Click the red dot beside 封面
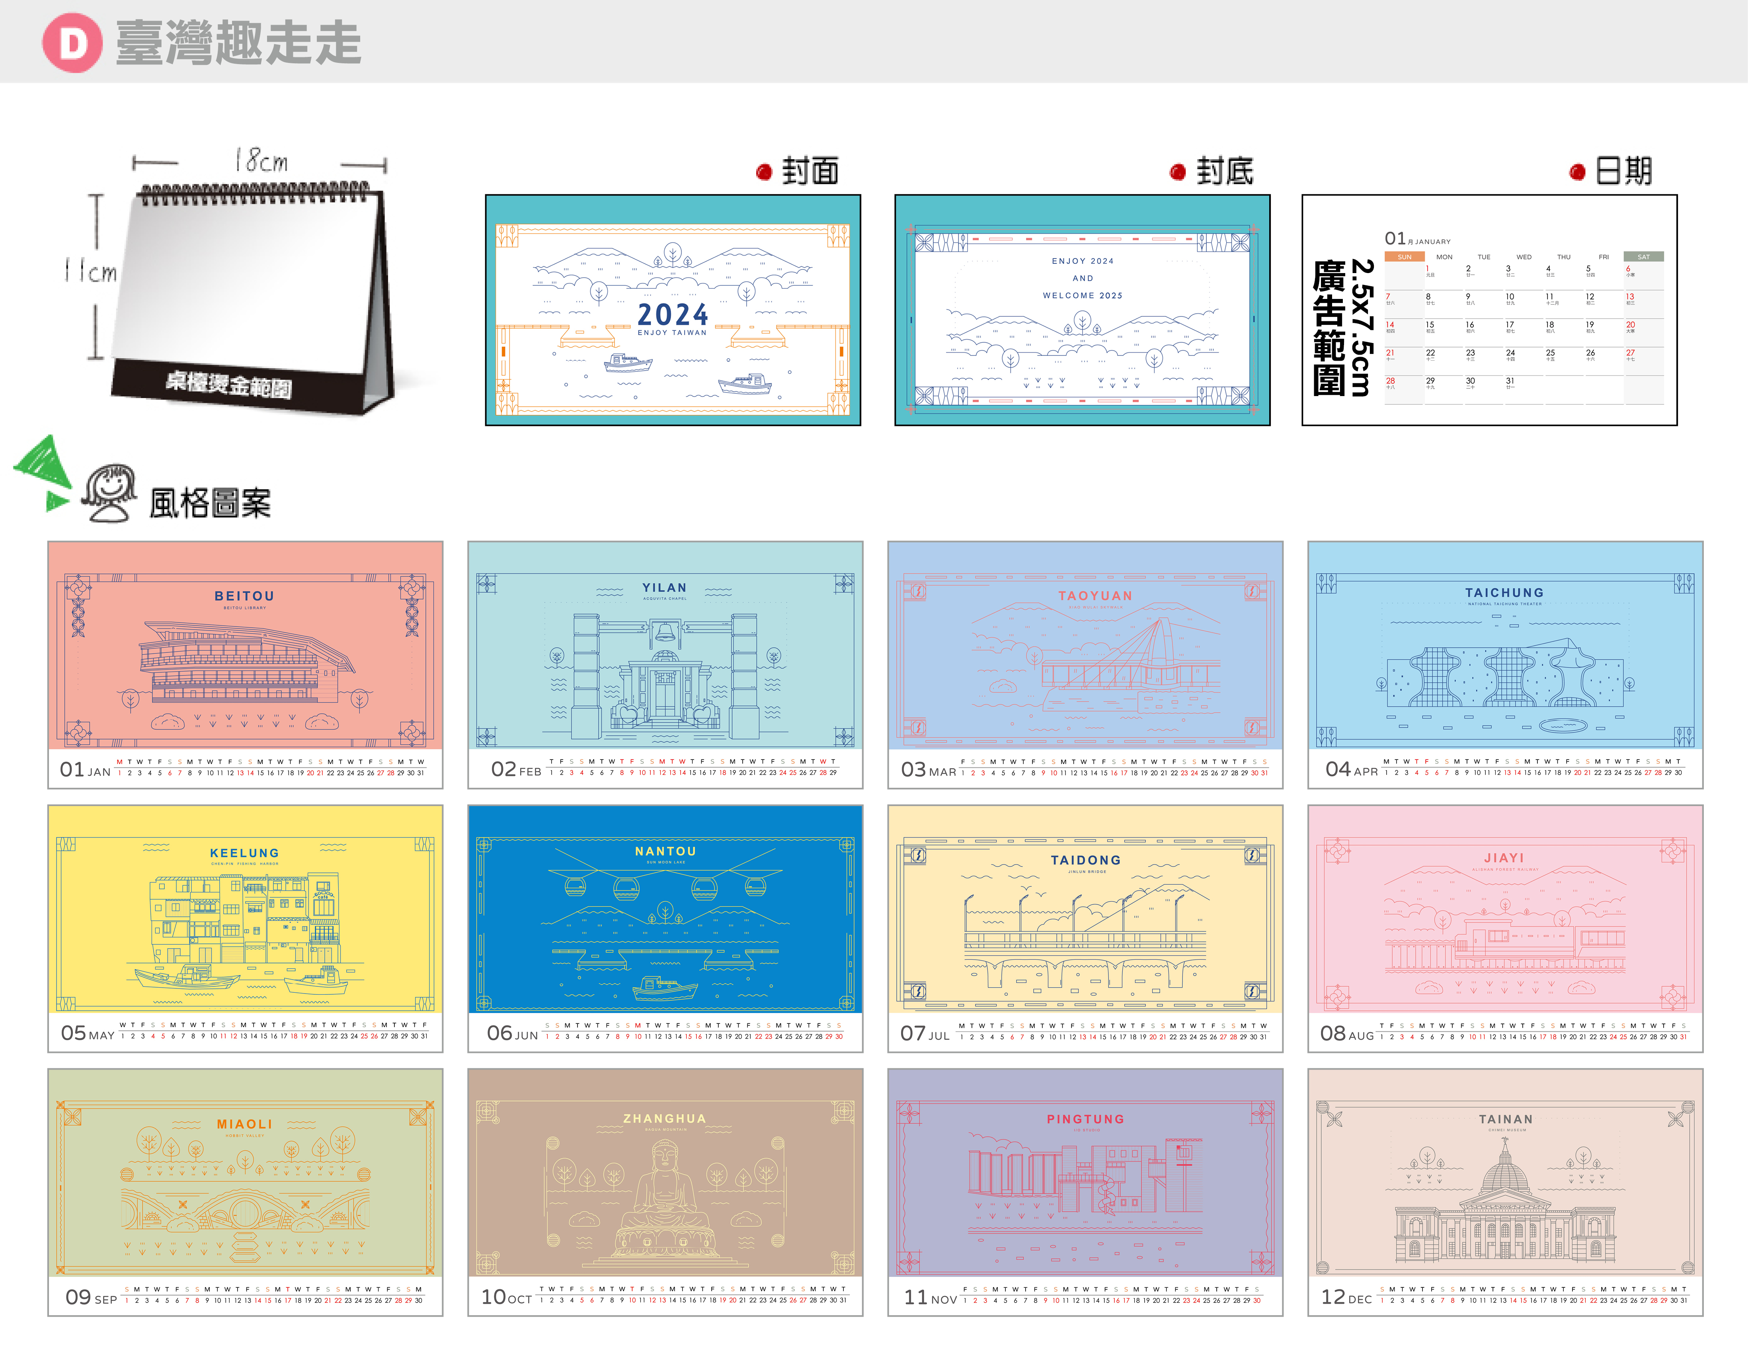This screenshot has height=1355, width=1748. coord(763,171)
